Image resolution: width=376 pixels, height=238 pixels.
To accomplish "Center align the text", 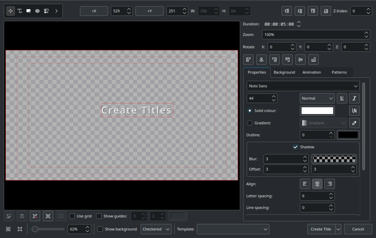I will click(x=317, y=184).
